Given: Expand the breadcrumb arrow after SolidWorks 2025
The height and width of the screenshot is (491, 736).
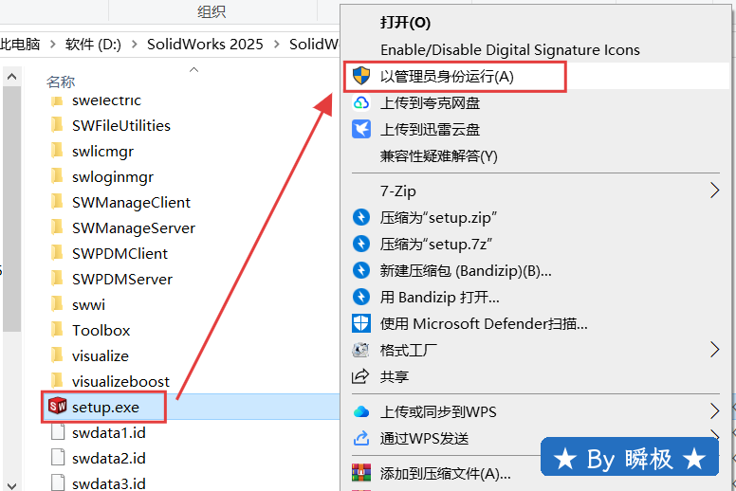Looking at the screenshot, I should pos(277,45).
